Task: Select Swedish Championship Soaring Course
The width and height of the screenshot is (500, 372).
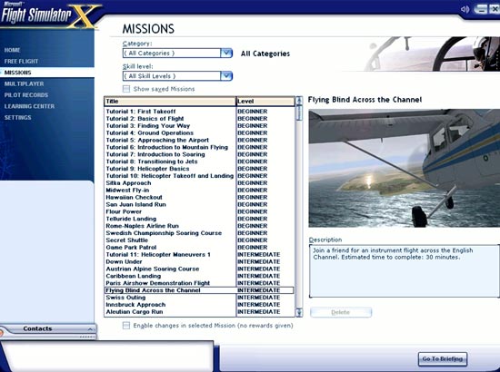Action: [199, 233]
